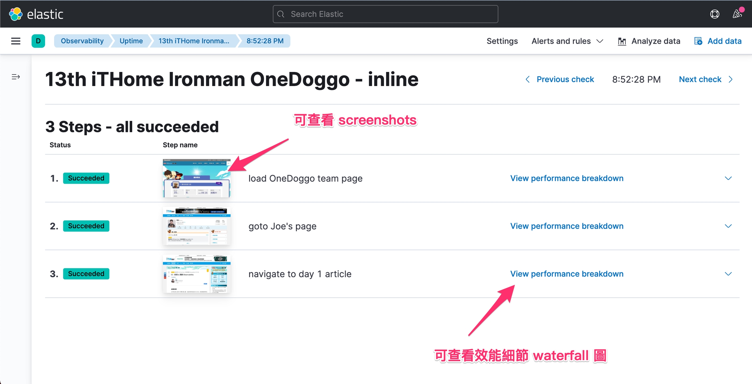Screen dimensions: 752x384
Task: Click the 8:52:28 PM check time text
Action: click(x=636, y=79)
